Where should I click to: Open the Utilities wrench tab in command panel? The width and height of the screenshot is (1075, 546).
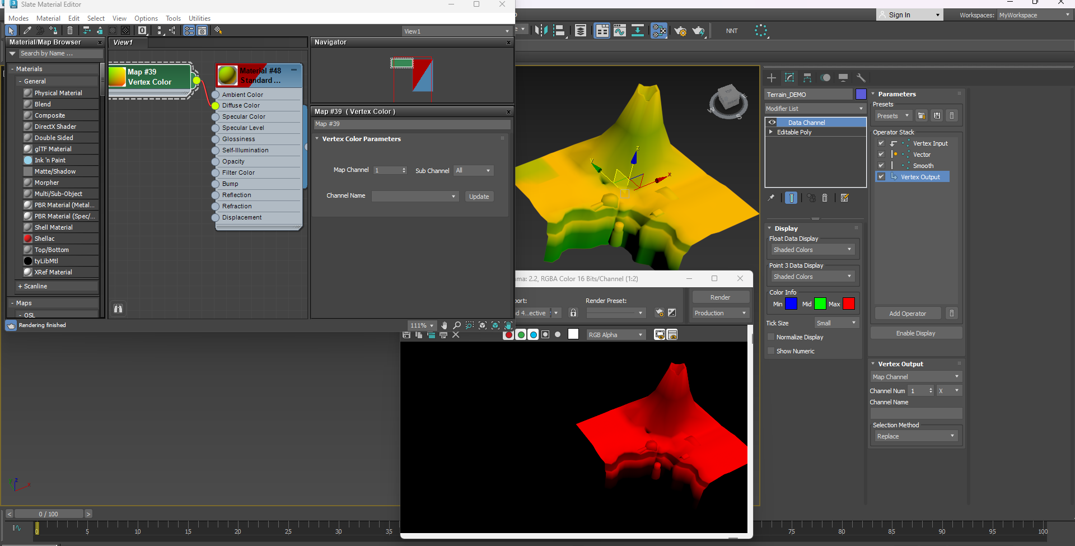861,78
